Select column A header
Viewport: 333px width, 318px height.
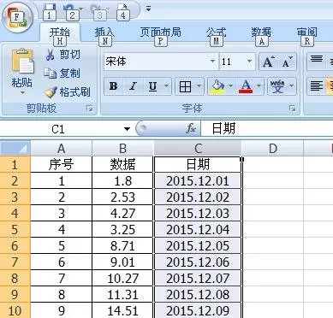(x=61, y=148)
